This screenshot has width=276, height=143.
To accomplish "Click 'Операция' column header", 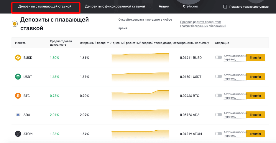I will click(222, 43).
